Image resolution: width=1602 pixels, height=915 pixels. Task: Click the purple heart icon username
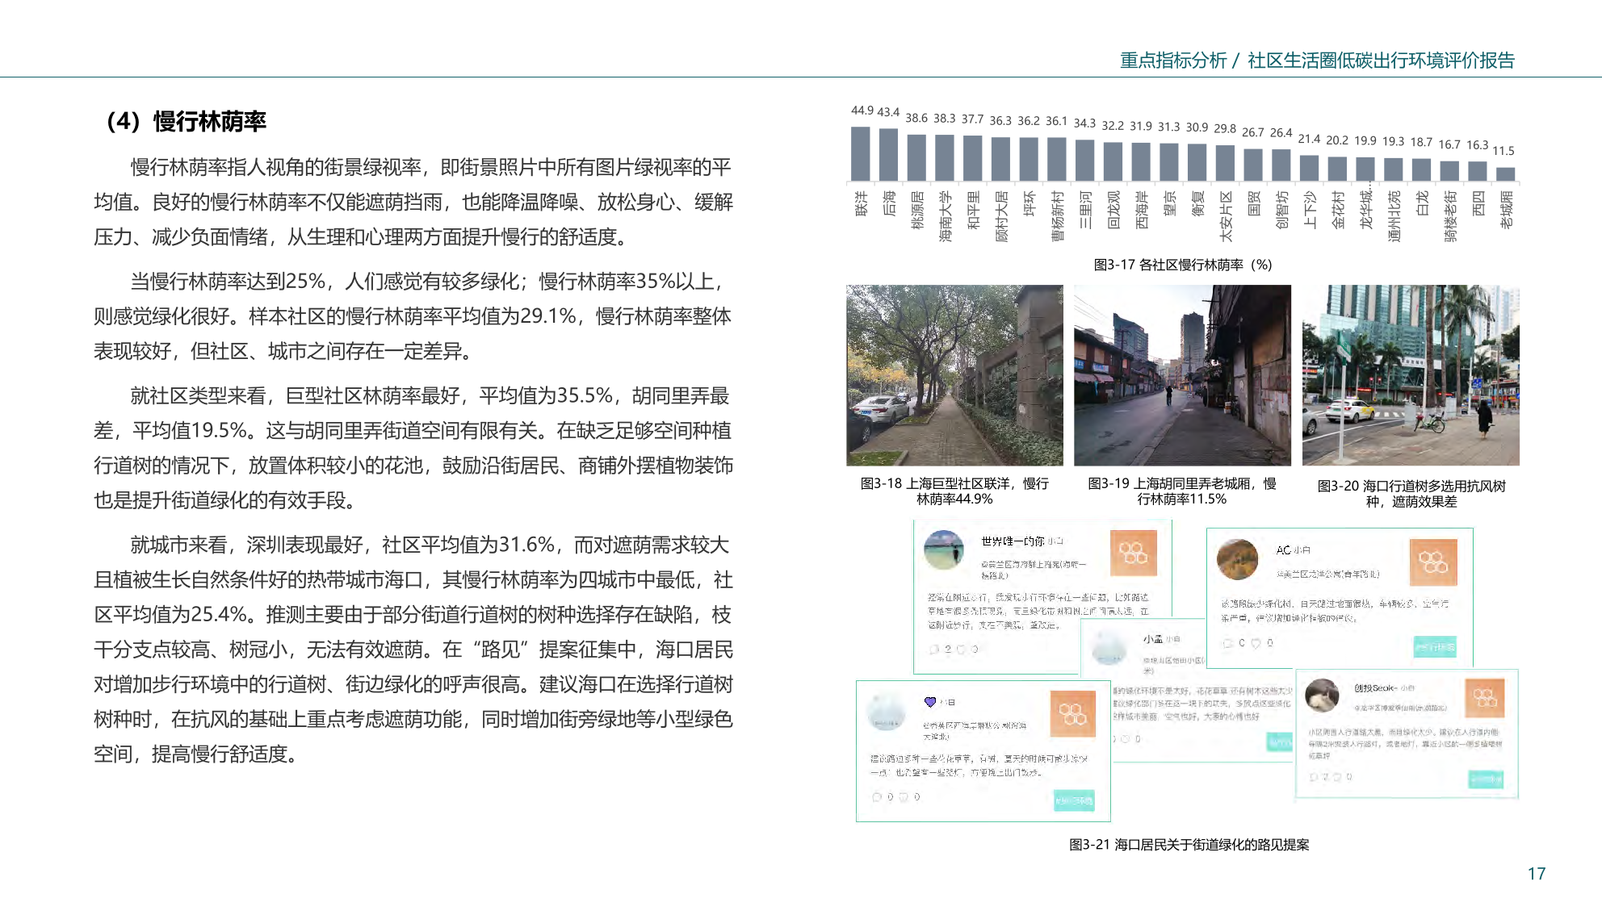tap(930, 702)
